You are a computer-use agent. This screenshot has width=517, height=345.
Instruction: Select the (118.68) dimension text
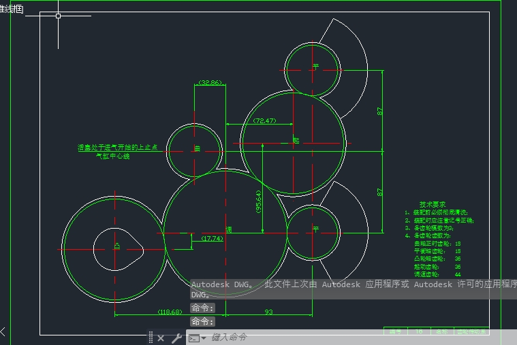point(170,312)
